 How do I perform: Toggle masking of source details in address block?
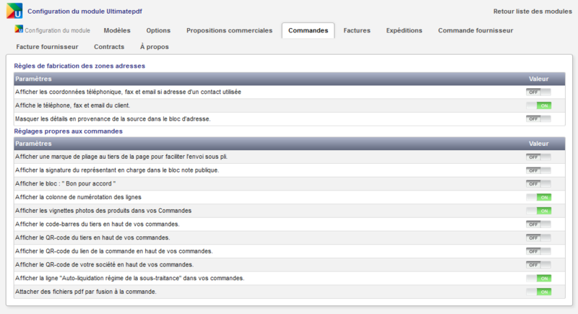point(538,118)
